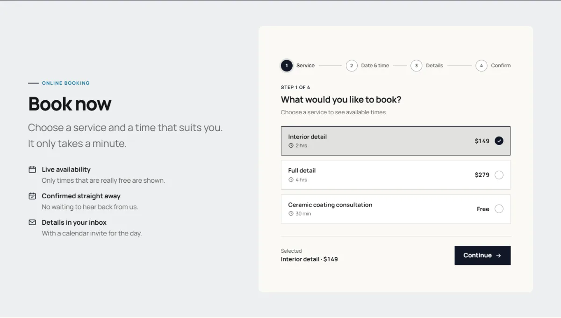Click the $149 price in Interior detail row

482,141
